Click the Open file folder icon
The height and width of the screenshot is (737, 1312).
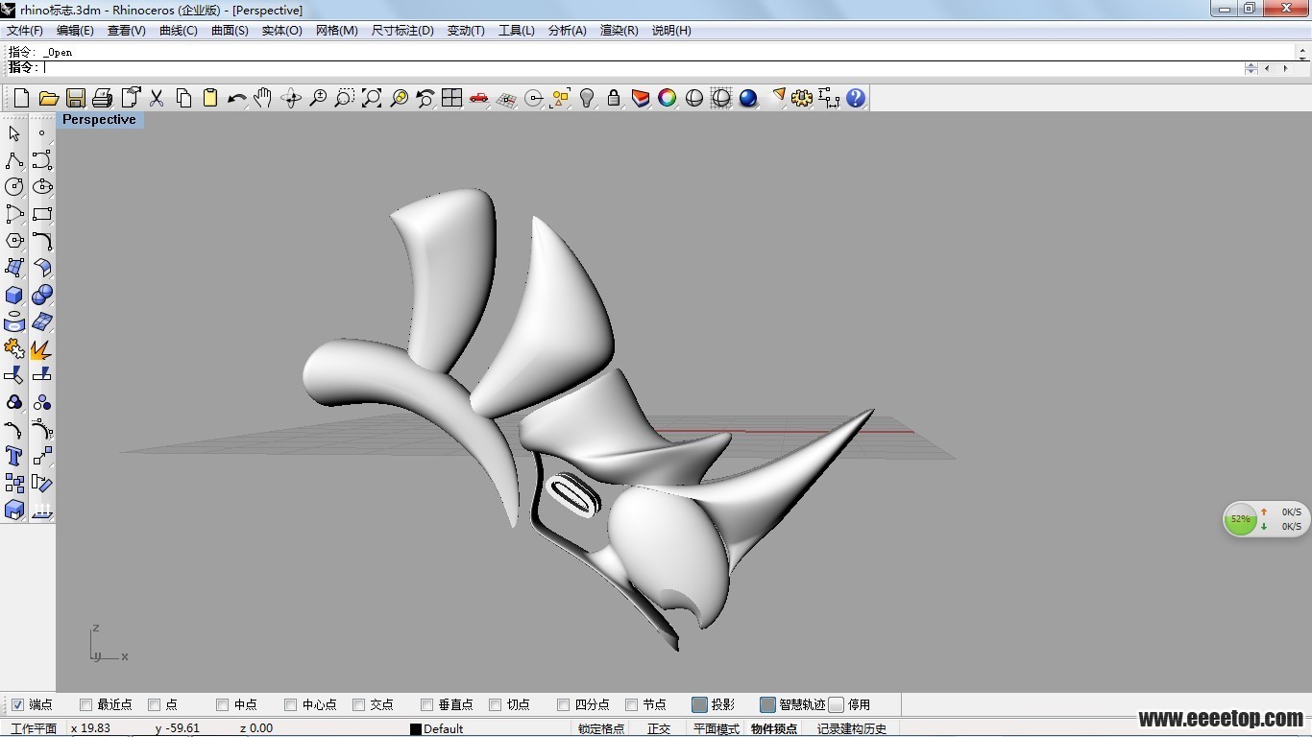pos(48,98)
